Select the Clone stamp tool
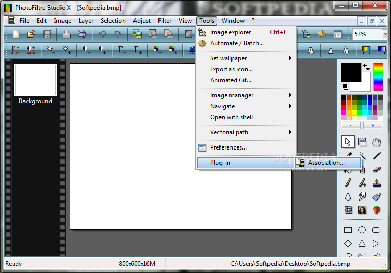Screen dimensions: 391x273 pos(376,183)
